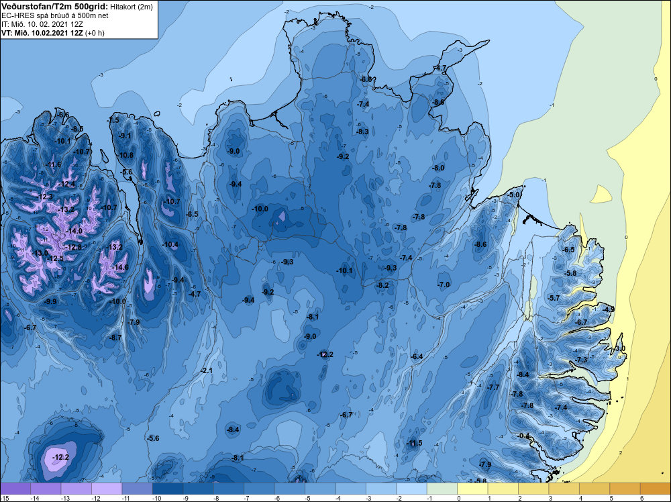Viewport: 671px width, 502px height.
Task: Click the -8.2 temperature label
Action: [382, 285]
